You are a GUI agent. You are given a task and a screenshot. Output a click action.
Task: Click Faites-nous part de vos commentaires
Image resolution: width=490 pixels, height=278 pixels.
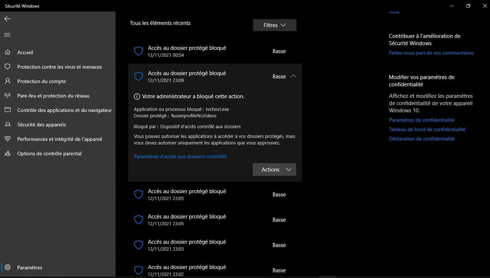tap(432, 53)
